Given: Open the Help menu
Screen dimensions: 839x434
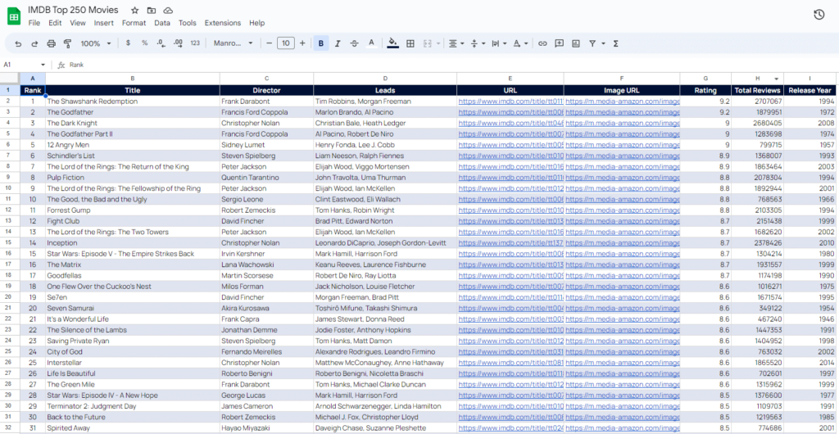Looking at the screenshot, I should [256, 23].
